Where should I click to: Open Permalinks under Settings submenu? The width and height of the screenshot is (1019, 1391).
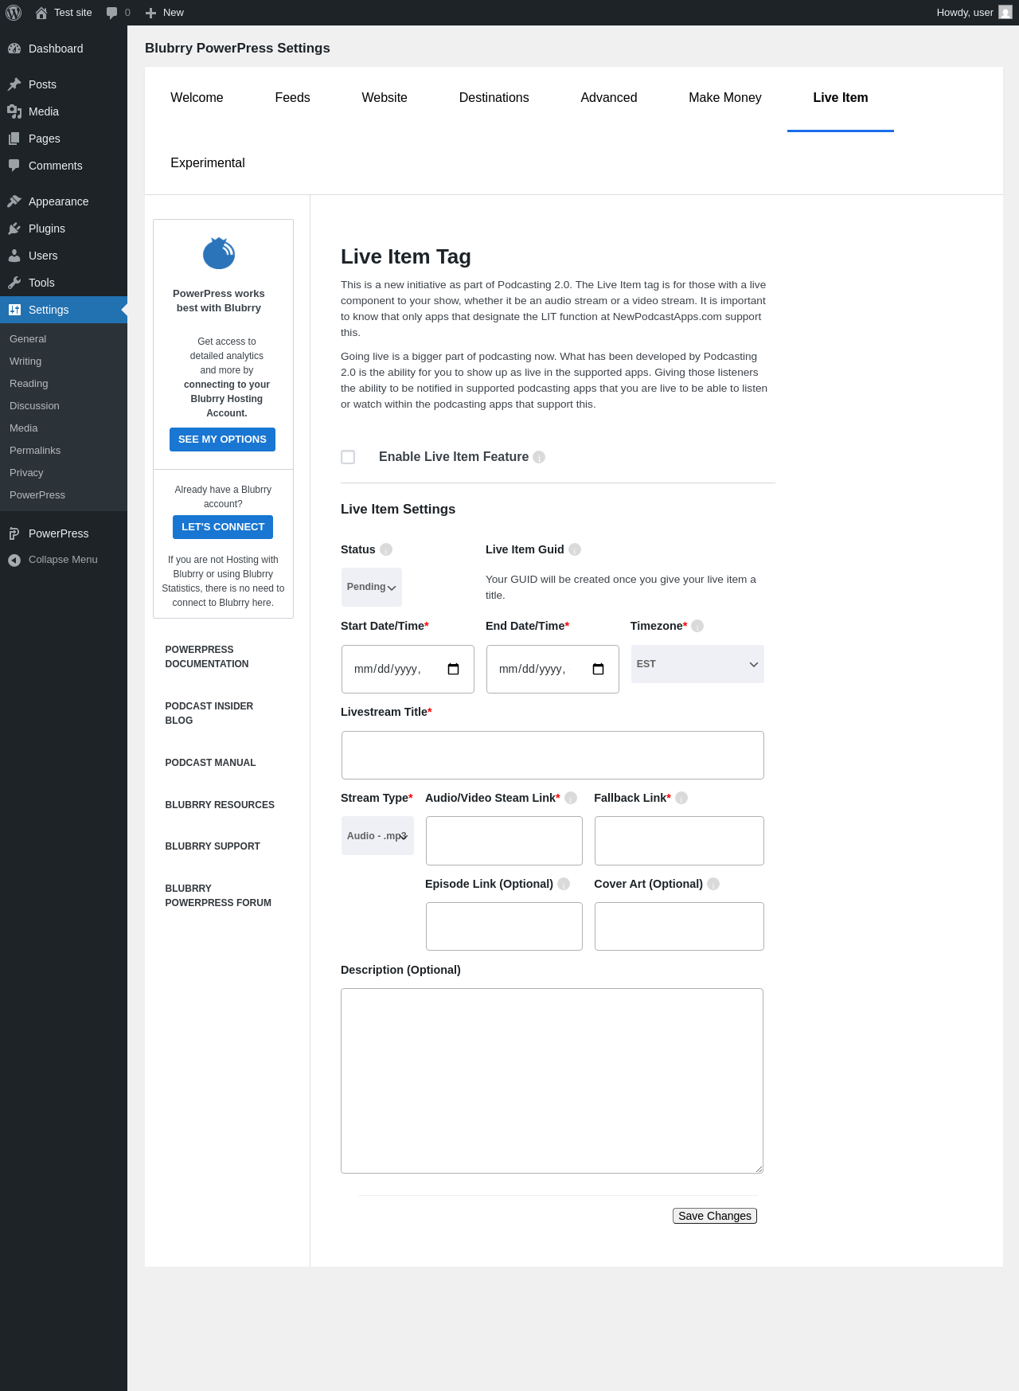(x=35, y=451)
